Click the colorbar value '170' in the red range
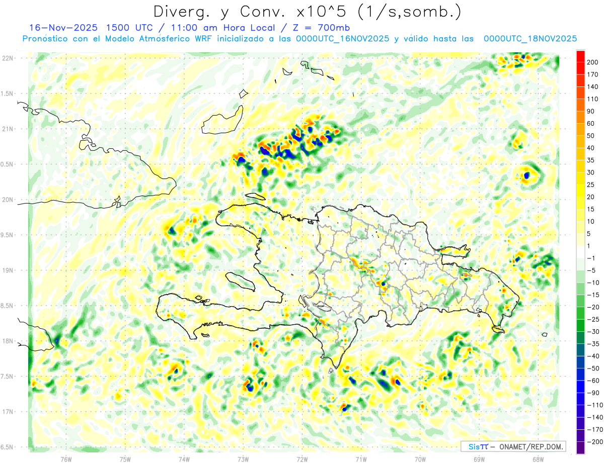Image resolution: width=604 pixels, height=466 pixels. click(593, 74)
